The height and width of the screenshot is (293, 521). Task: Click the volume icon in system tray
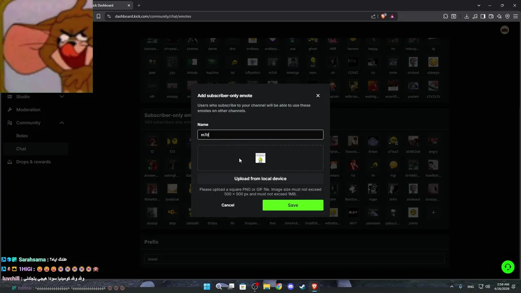pyautogui.click(x=488, y=286)
